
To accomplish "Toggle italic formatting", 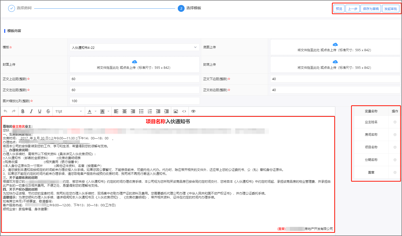I will tap(31, 111).
